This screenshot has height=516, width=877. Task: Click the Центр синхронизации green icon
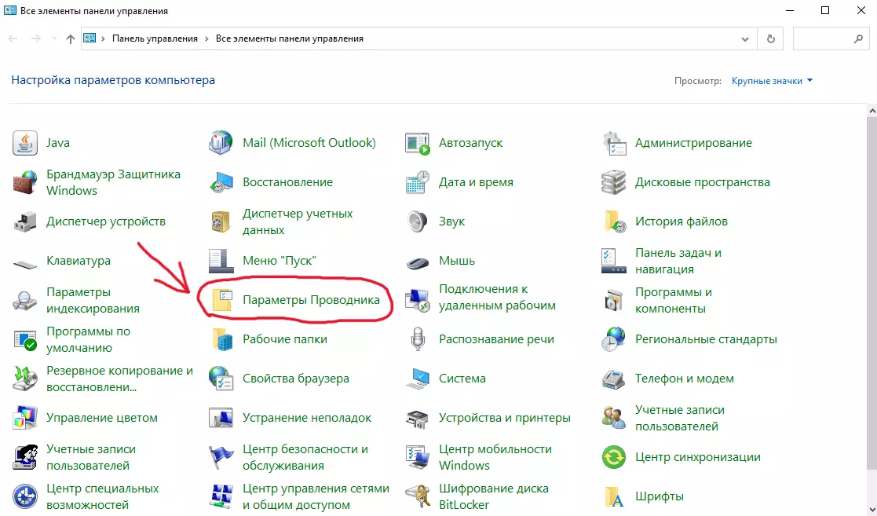pos(613,457)
